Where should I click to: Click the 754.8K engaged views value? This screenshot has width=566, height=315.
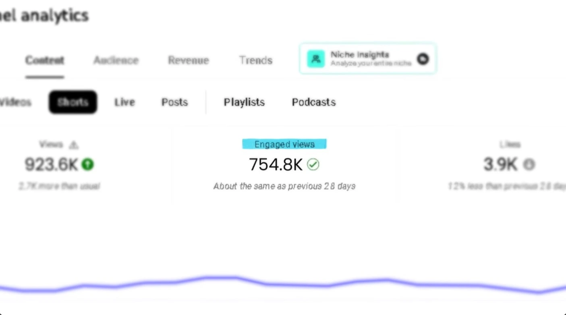[x=276, y=164]
